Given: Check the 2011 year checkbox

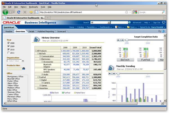Looking at the screenshot, I should click(8, 53).
